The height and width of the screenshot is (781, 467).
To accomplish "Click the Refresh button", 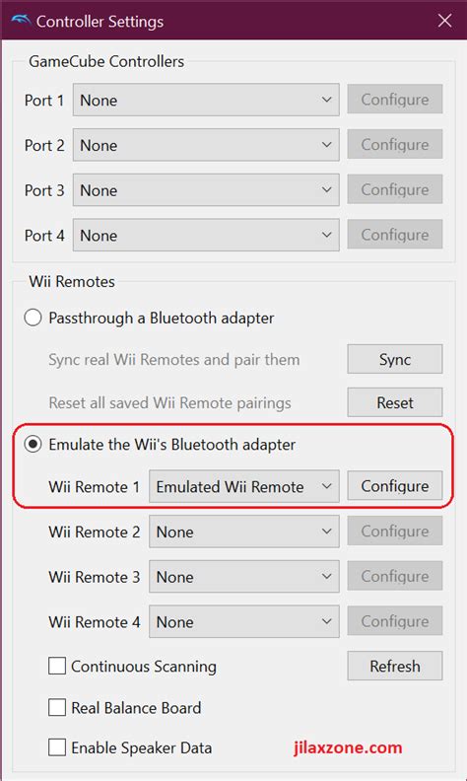I will (x=395, y=666).
